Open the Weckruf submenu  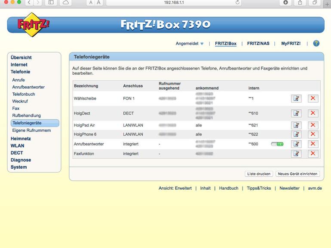click(20, 101)
